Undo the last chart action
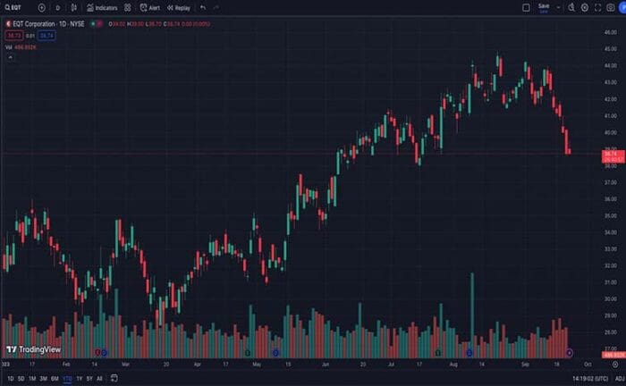 pos(203,7)
